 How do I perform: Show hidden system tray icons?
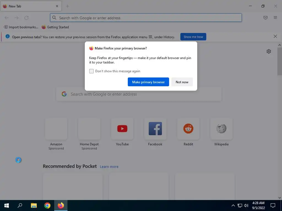pyautogui.click(x=233, y=206)
